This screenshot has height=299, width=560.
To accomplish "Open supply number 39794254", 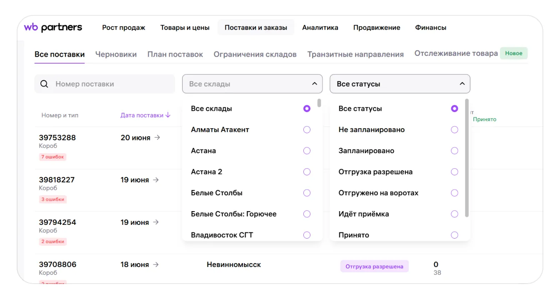I will click(x=57, y=222).
